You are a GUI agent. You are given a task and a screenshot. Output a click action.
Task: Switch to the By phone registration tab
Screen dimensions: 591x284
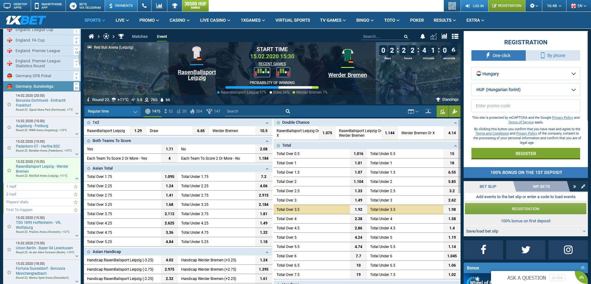553,55
